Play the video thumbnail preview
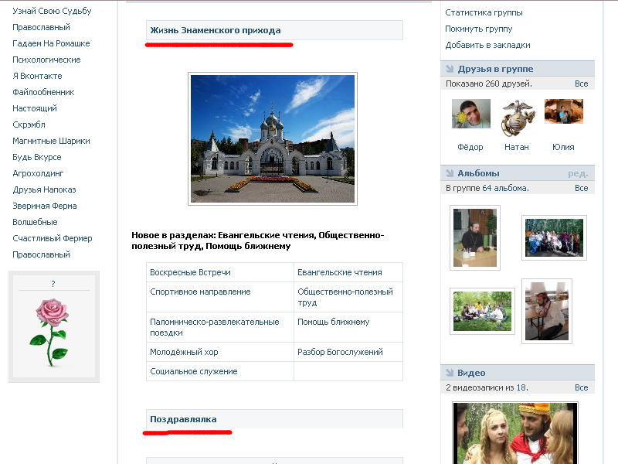The width and height of the screenshot is (618, 464). coord(514,432)
